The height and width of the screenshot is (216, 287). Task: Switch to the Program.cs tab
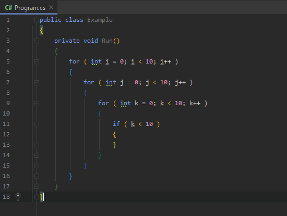[29, 8]
